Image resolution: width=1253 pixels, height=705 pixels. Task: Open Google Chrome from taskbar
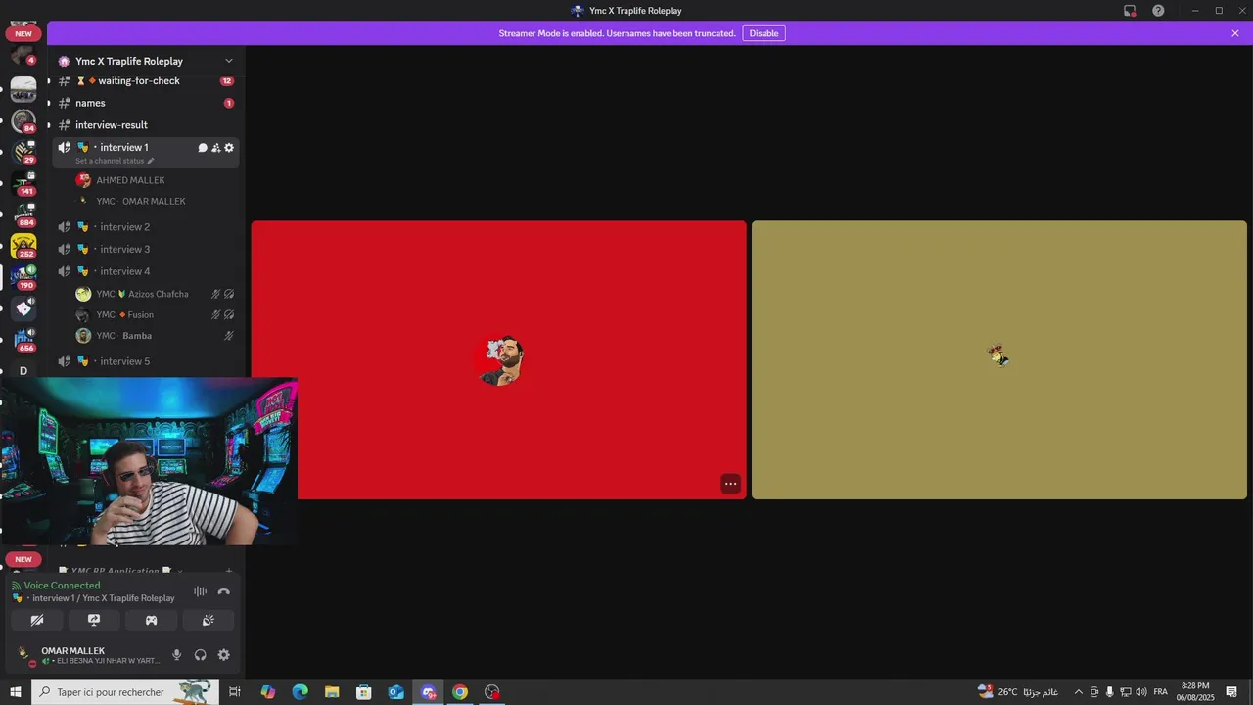point(460,692)
